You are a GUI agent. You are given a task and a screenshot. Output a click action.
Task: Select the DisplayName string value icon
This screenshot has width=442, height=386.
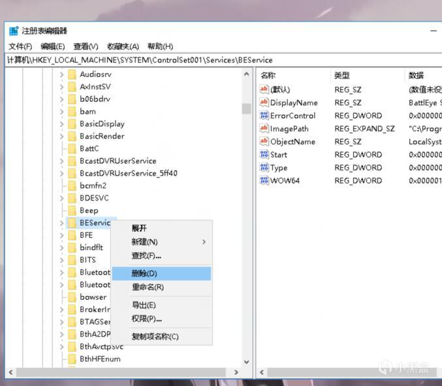pos(264,103)
